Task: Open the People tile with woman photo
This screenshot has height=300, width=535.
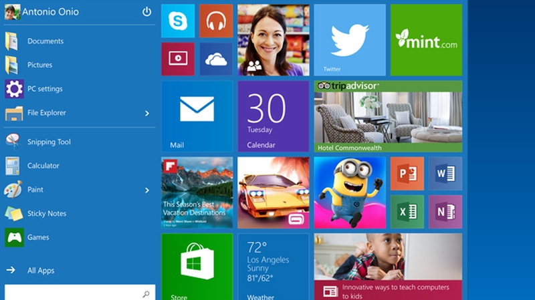Action: [274, 40]
